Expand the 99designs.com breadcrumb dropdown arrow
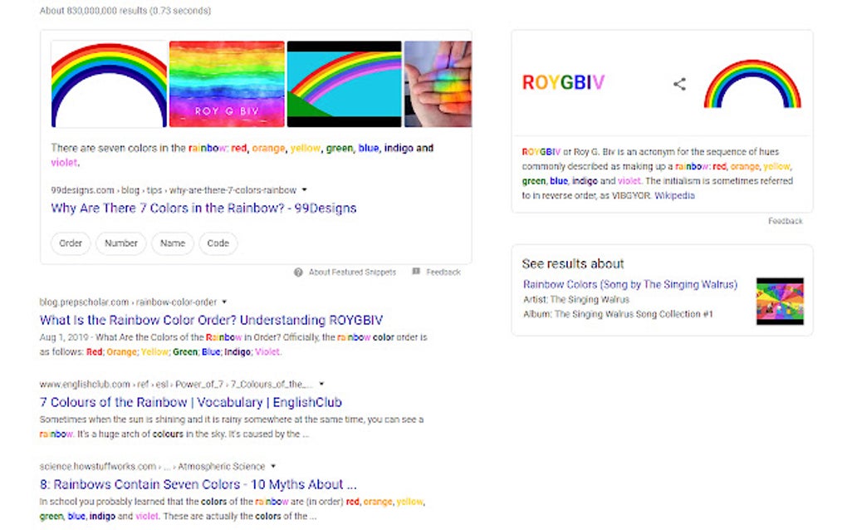Viewport: 847px width, 530px height. coord(304,189)
